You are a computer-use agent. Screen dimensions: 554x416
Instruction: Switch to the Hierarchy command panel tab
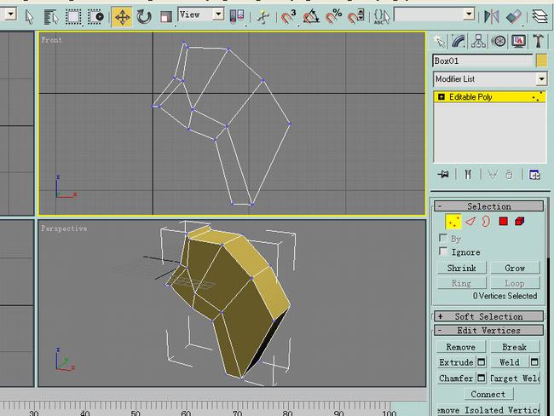(x=478, y=41)
